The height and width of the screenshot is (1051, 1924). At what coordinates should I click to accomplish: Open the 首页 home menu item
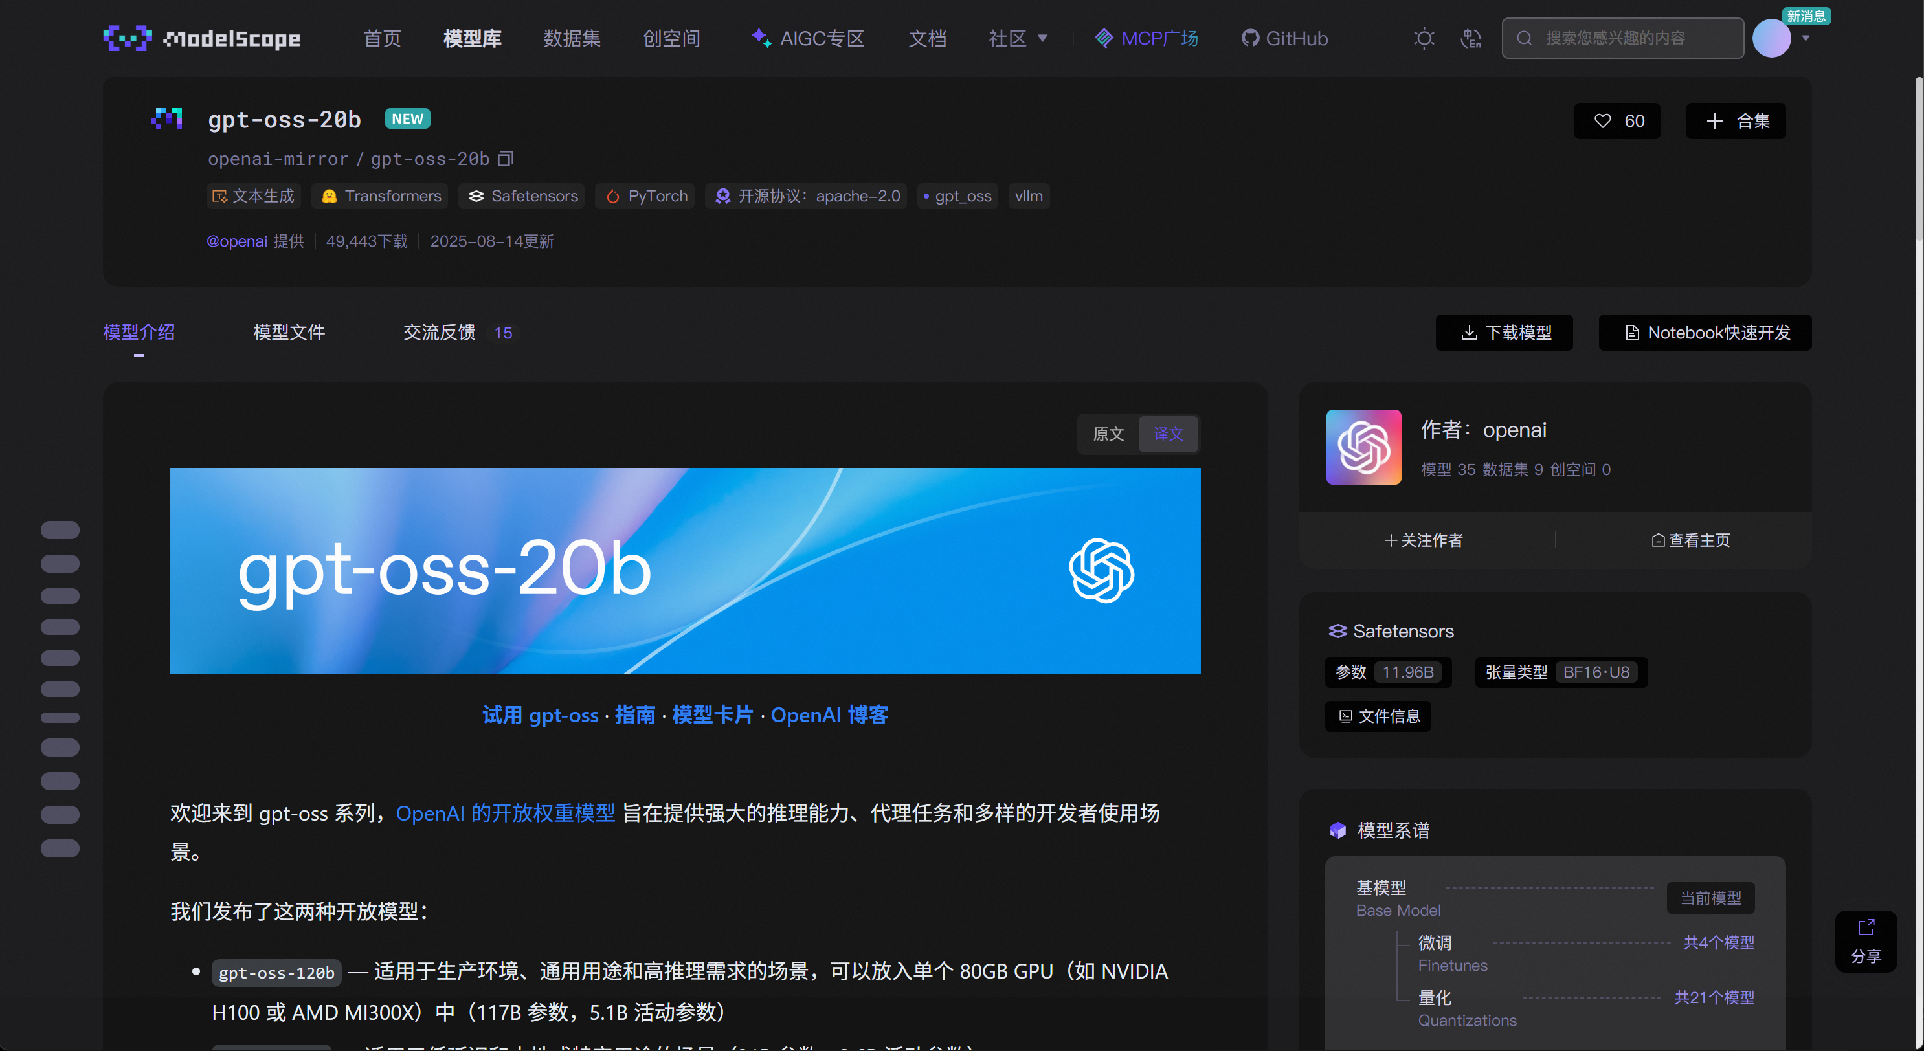382,38
